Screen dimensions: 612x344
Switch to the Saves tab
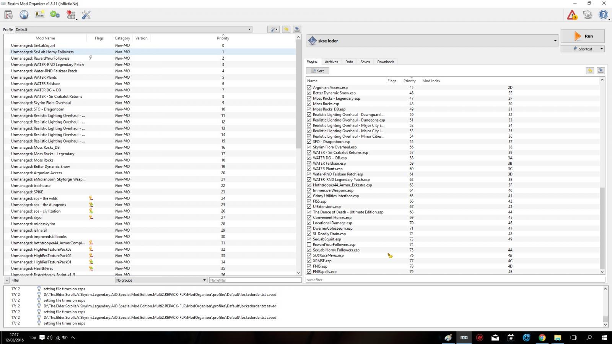pos(365,62)
